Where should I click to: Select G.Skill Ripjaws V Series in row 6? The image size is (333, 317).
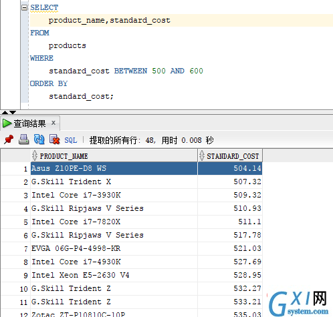114,235
